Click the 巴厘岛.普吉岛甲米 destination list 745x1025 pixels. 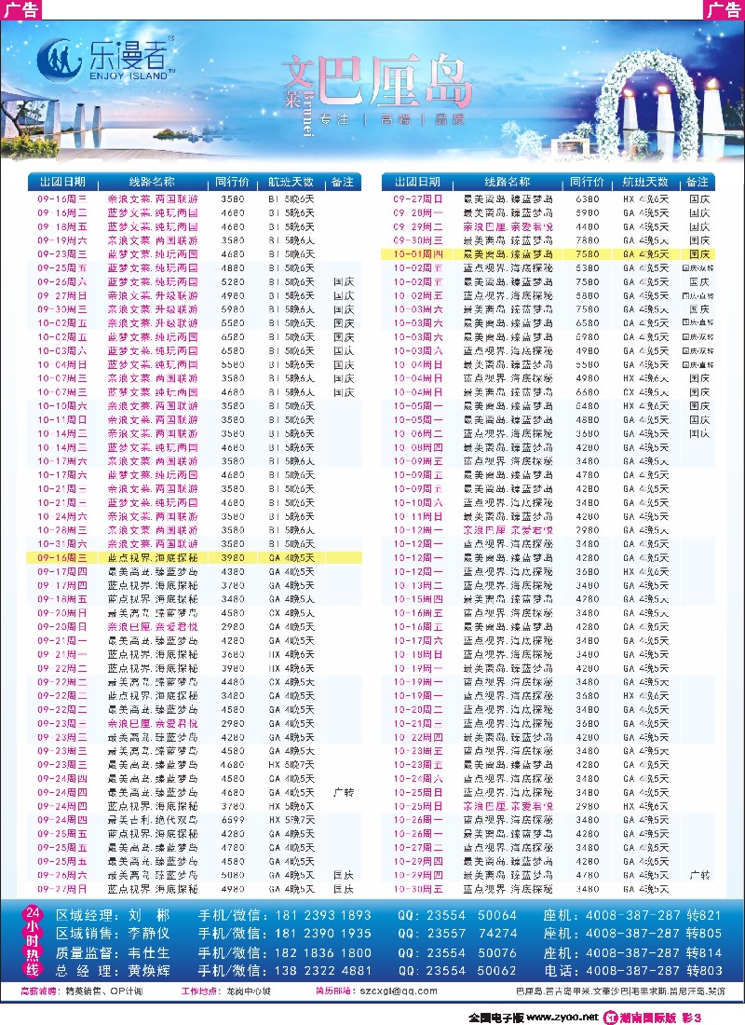[620, 991]
